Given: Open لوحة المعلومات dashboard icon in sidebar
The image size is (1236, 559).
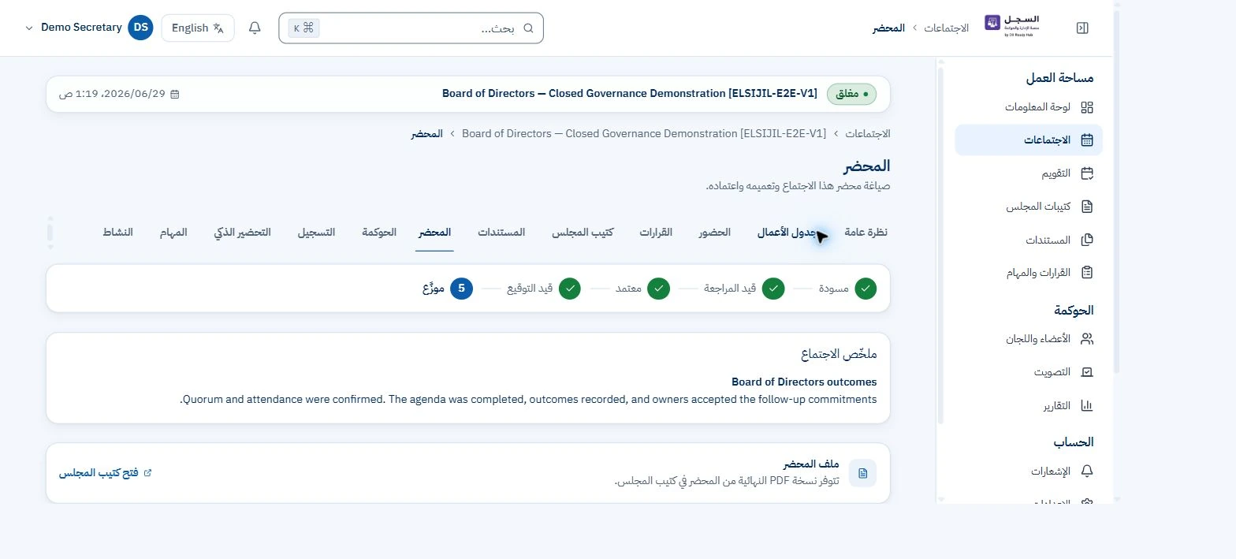Looking at the screenshot, I should click(x=1087, y=107).
